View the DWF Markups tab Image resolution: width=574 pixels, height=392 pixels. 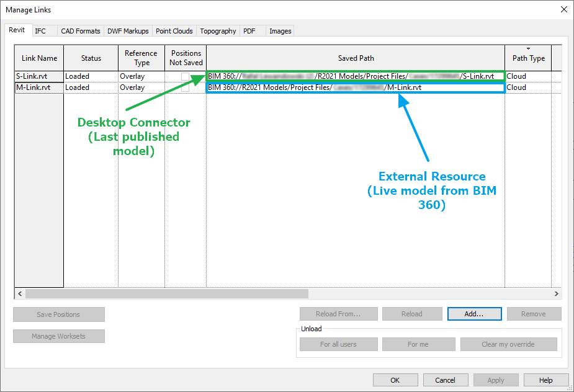click(127, 30)
